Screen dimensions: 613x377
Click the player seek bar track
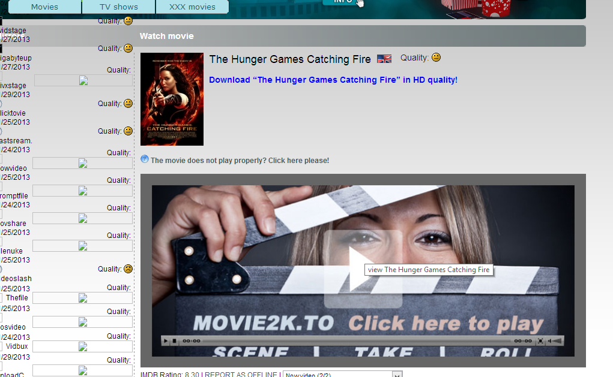[x=357, y=340]
